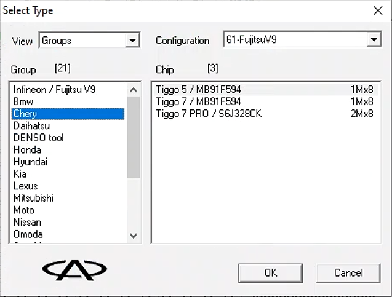Image resolution: width=392 pixels, height=297 pixels.
Task: Click the Cancel button
Action: (x=348, y=273)
